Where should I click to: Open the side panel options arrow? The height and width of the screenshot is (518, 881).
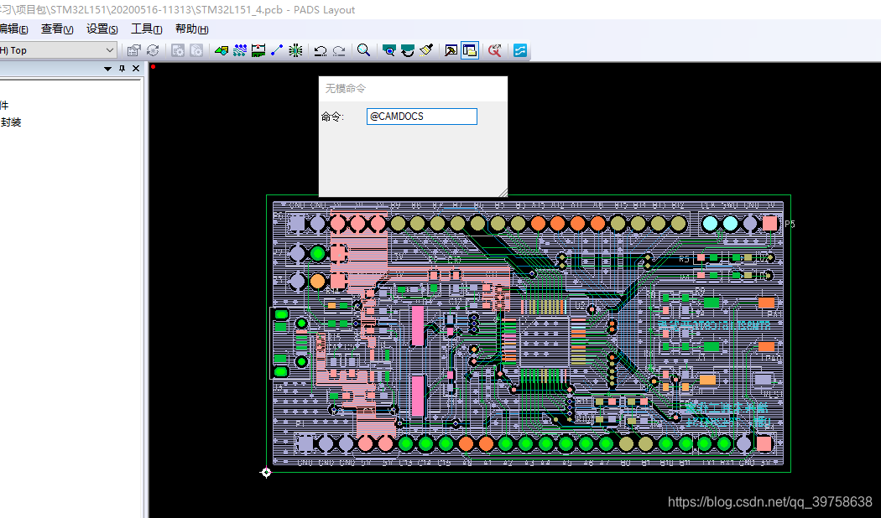coord(107,69)
